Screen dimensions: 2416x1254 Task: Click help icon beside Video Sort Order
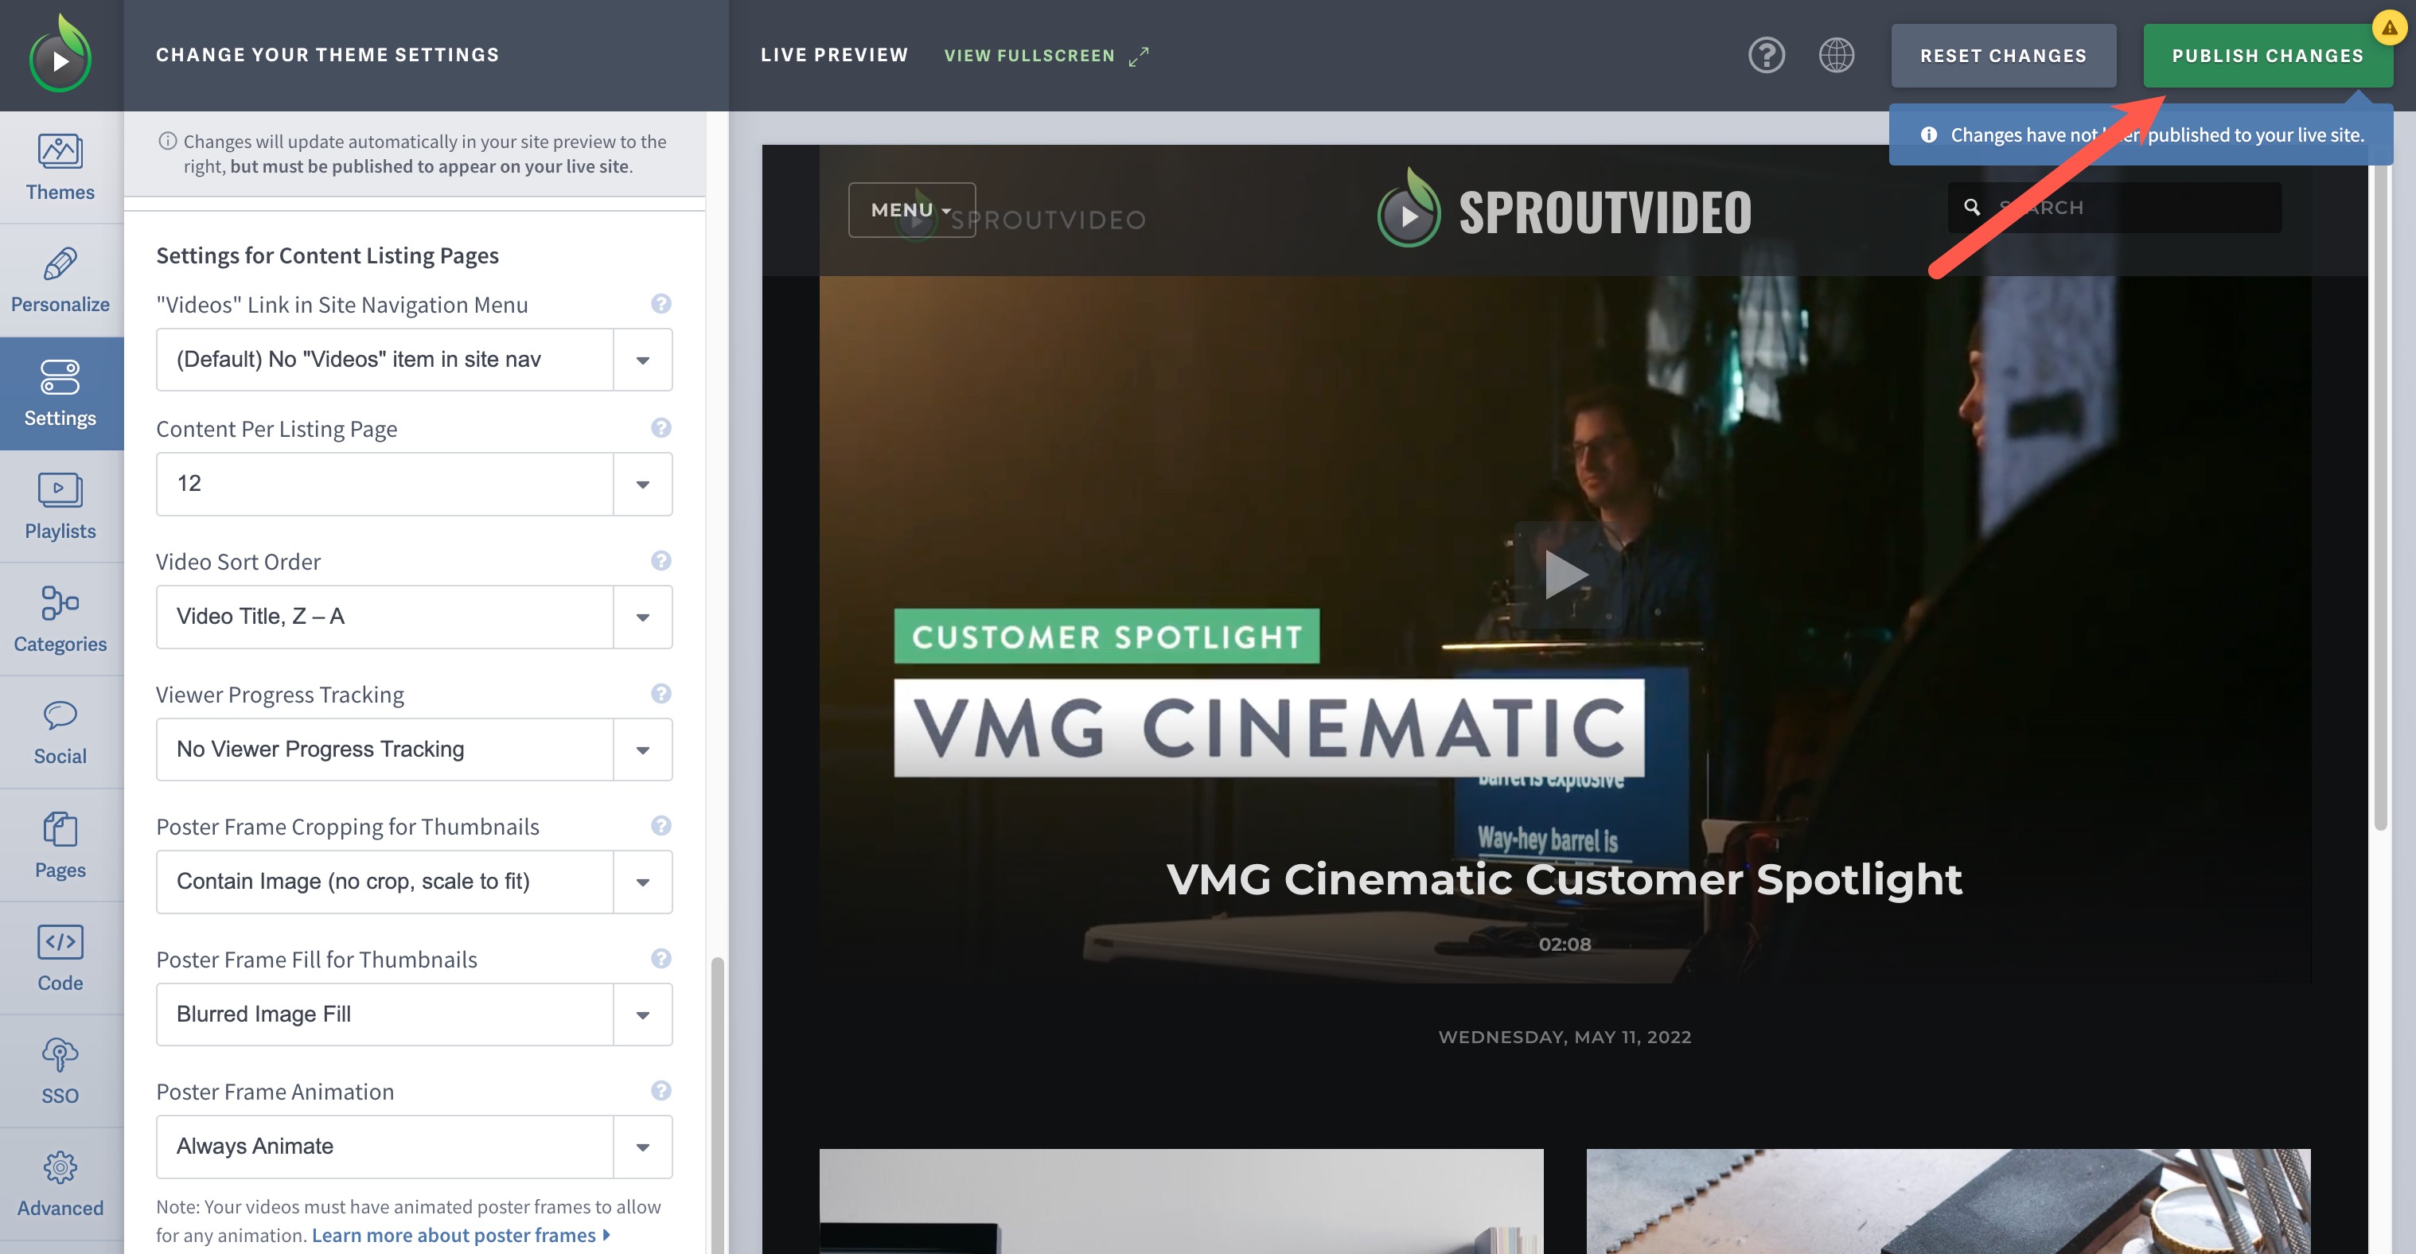(661, 561)
